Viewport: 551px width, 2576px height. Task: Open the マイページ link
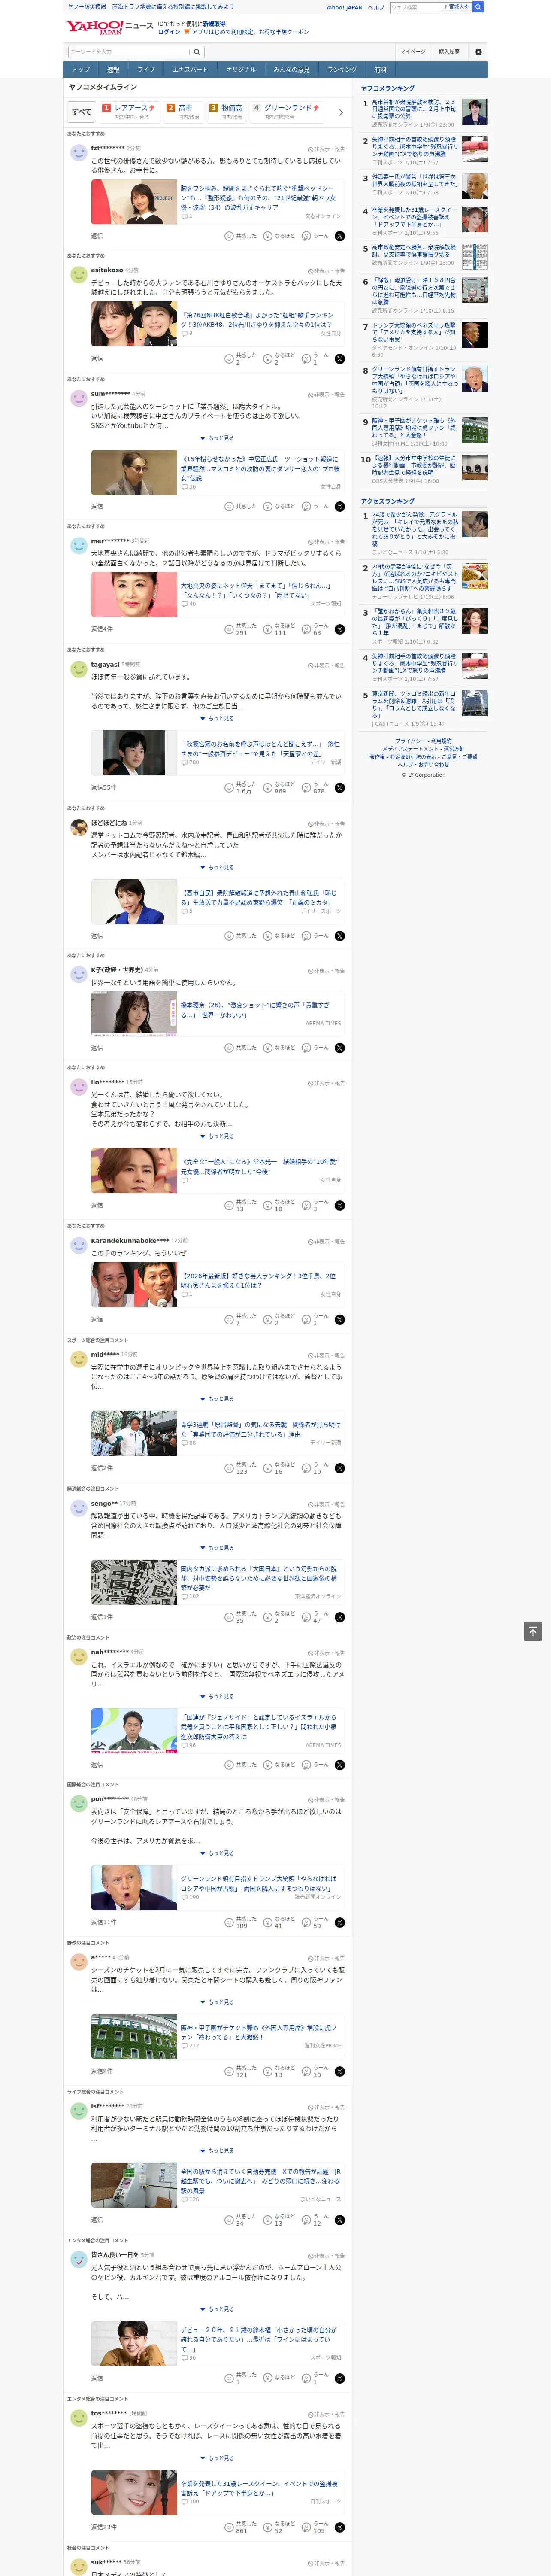[412, 52]
